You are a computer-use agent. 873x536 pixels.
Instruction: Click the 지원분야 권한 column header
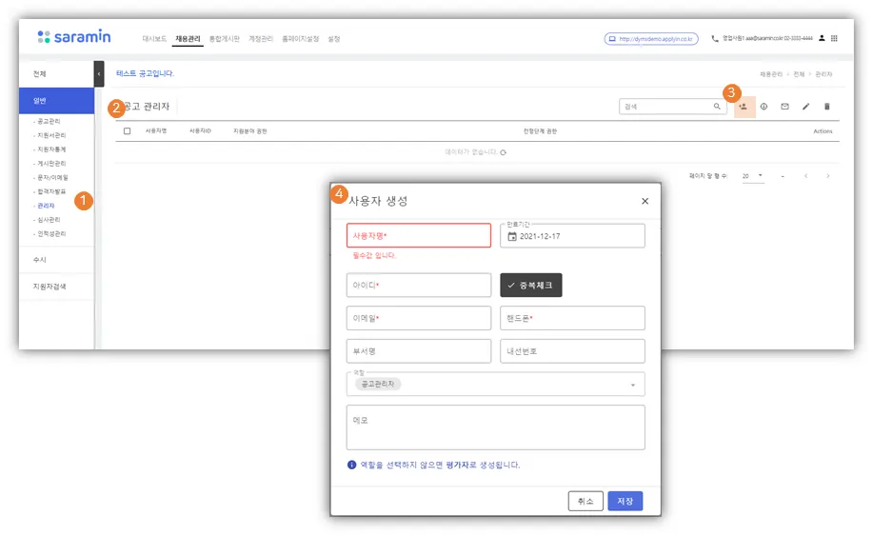tap(250, 131)
